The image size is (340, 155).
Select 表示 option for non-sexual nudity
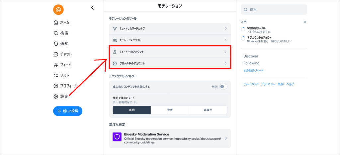point(131,110)
